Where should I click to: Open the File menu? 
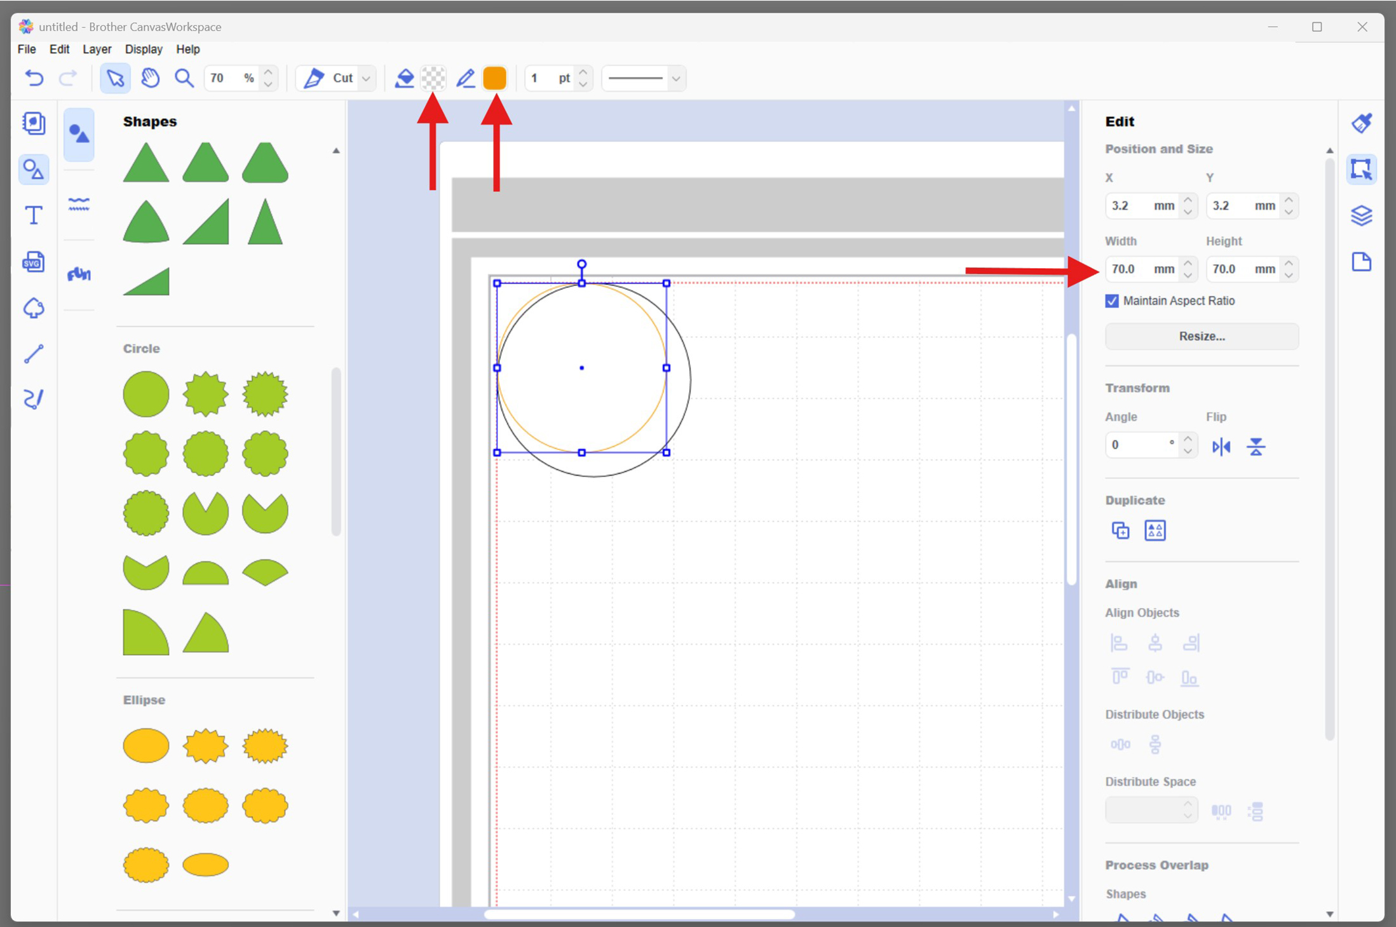click(27, 49)
